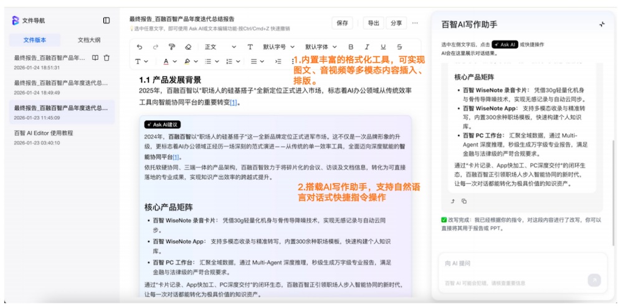This screenshot has width=623, height=307.
Task: Click the eraser clear-formatting icon
Action: (188, 47)
